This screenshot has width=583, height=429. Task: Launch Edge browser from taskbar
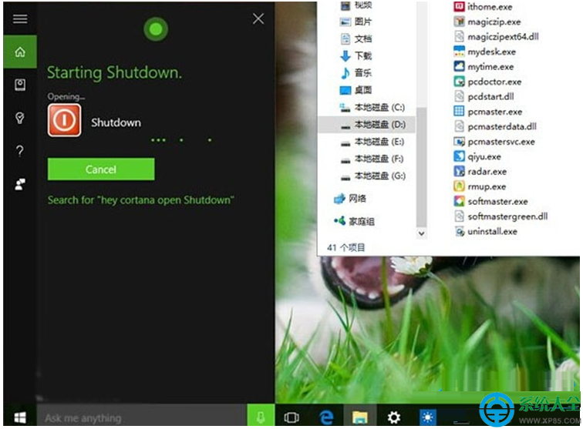coord(326,417)
